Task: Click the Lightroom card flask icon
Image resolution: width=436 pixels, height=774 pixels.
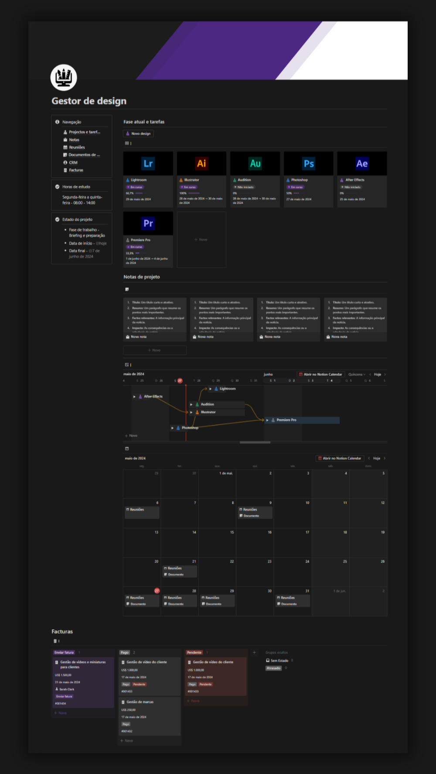Action: point(128,180)
